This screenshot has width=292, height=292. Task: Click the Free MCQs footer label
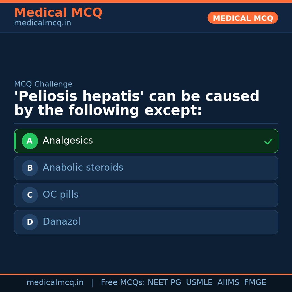coord(123,283)
